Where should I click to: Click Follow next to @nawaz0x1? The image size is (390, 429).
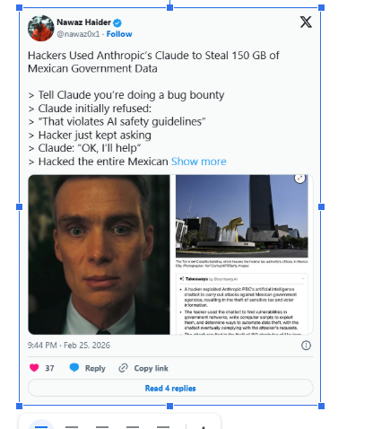(119, 34)
